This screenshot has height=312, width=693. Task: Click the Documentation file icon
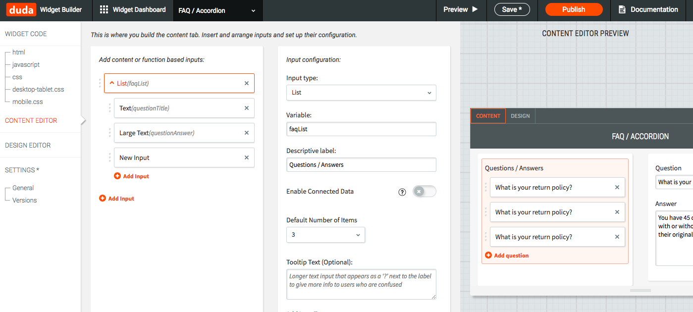[622, 9]
